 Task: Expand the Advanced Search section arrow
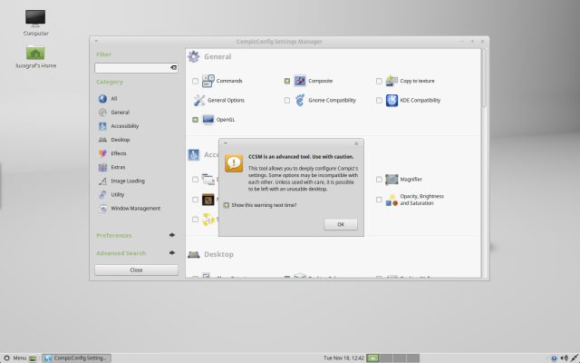tap(172, 252)
